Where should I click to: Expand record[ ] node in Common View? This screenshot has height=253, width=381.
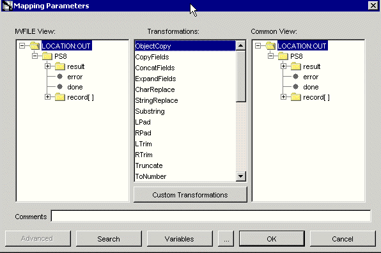click(x=284, y=97)
